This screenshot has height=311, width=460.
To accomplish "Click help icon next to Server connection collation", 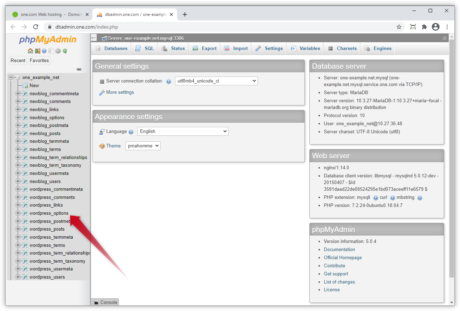I will pos(169,81).
